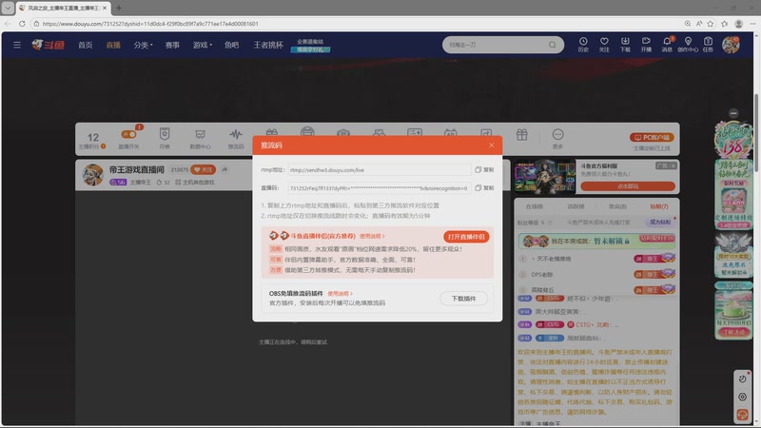Open the 消息 notification bell
This screenshot has height=428, width=761.
[x=667, y=45]
